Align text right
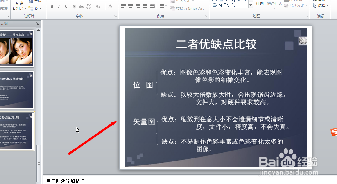 point(138,6)
